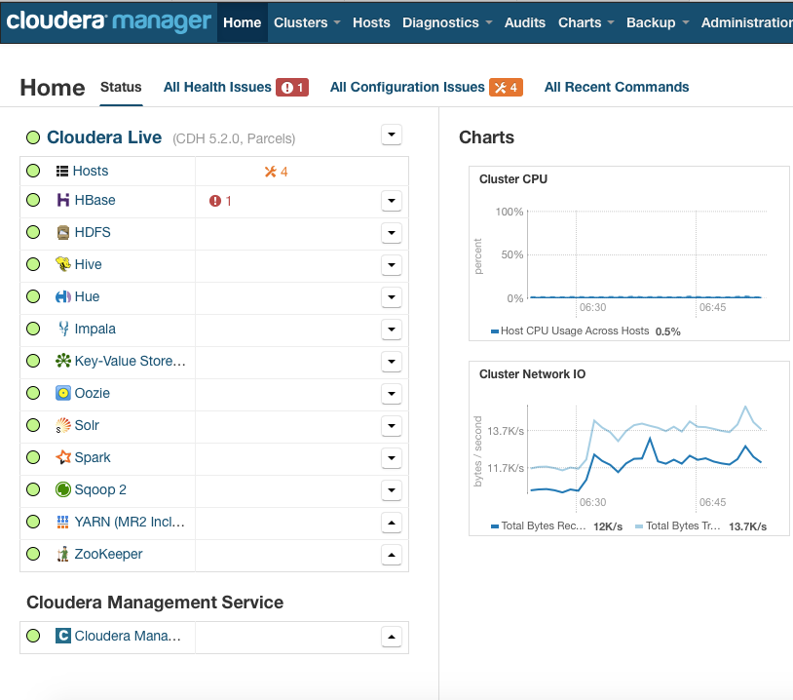Click the Total Bytes Rec... legend swatch

point(495,526)
